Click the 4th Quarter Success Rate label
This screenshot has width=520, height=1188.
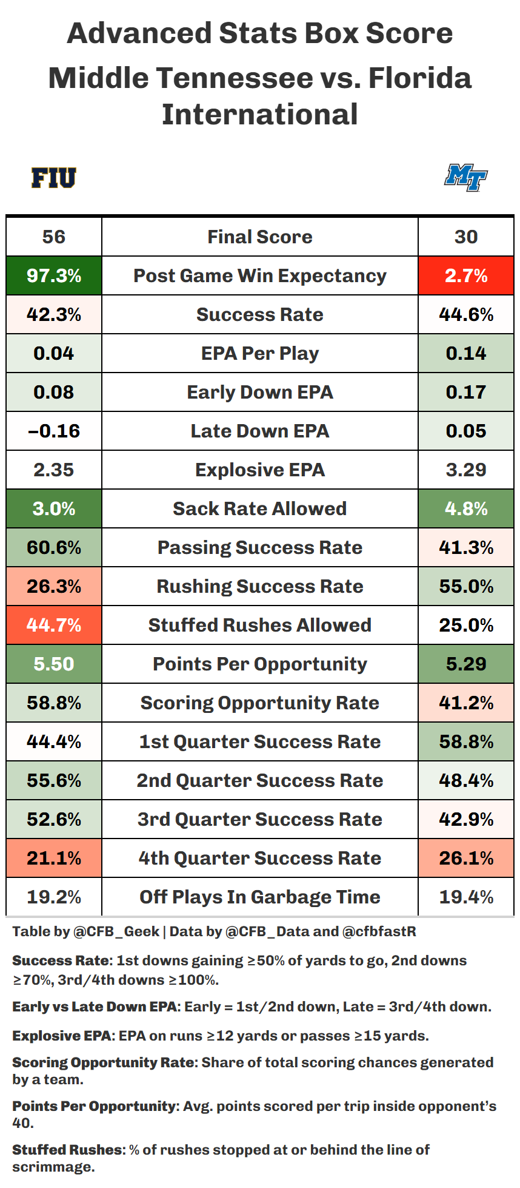pos(259,859)
